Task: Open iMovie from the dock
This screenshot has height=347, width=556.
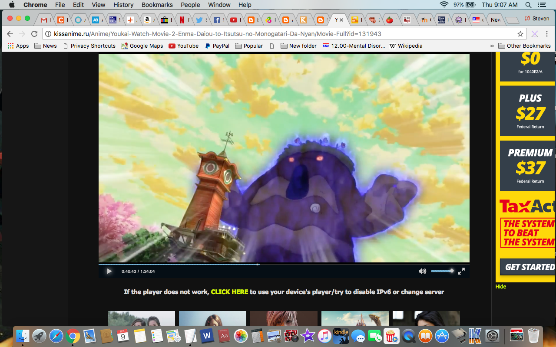Action: (308, 336)
